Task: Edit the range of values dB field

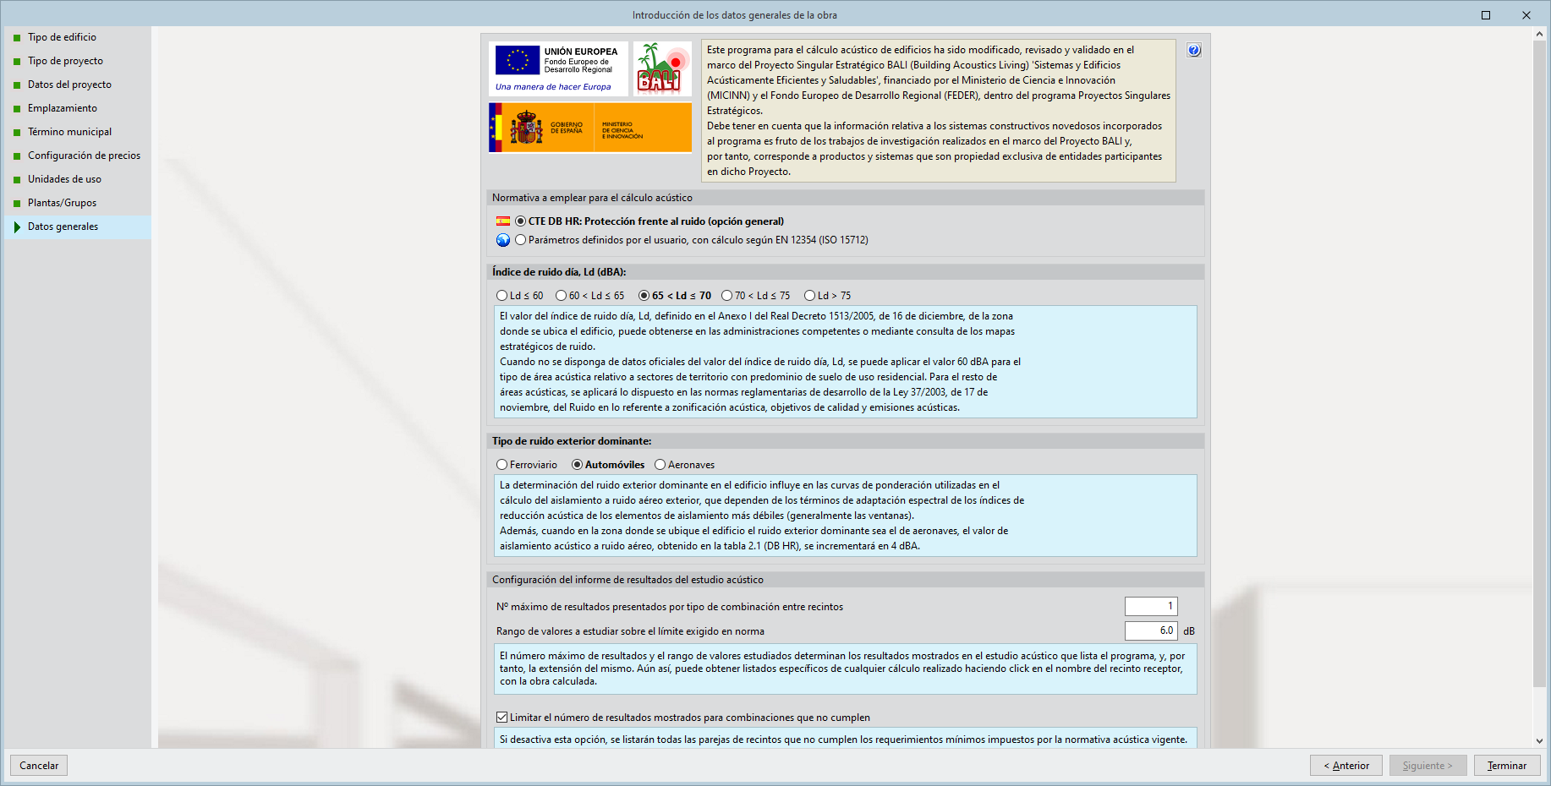Action: click(x=1151, y=630)
